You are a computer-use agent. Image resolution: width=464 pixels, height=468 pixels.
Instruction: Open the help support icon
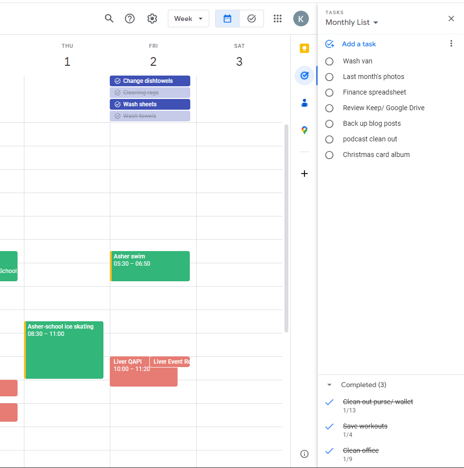pos(130,19)
